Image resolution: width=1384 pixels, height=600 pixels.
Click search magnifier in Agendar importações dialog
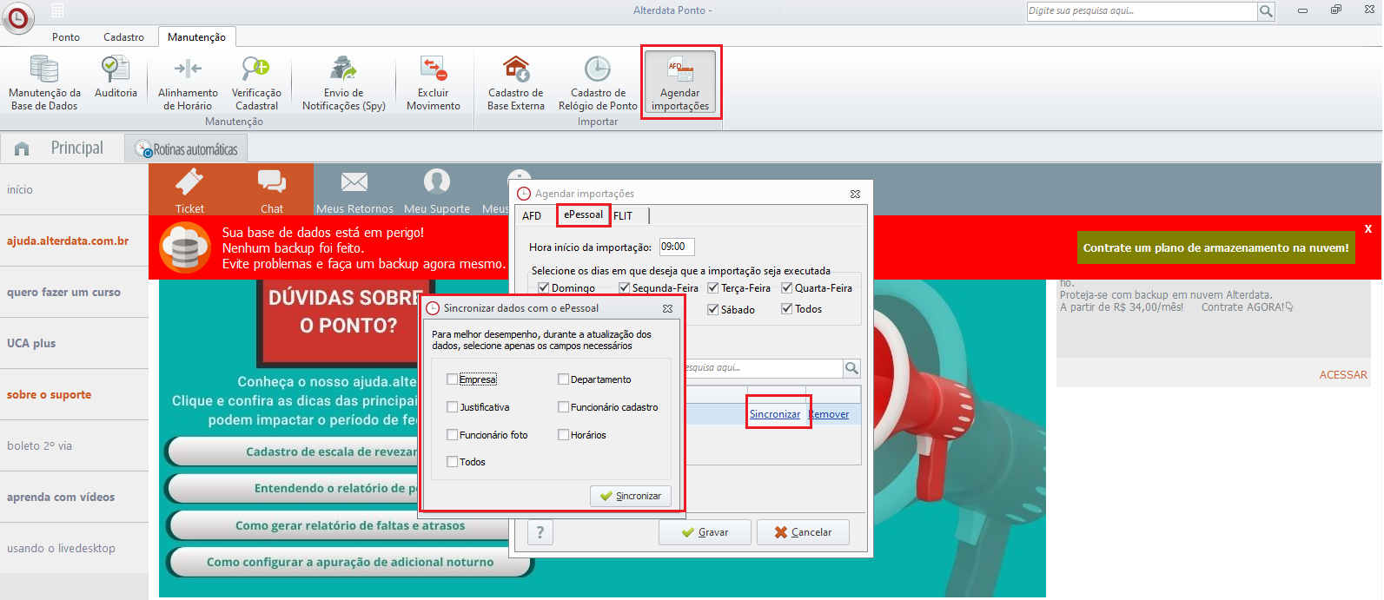point(852,368)
